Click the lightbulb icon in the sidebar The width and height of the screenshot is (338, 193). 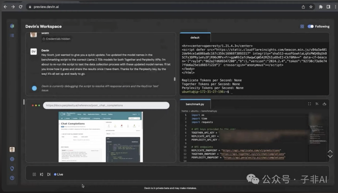(12, 168)
